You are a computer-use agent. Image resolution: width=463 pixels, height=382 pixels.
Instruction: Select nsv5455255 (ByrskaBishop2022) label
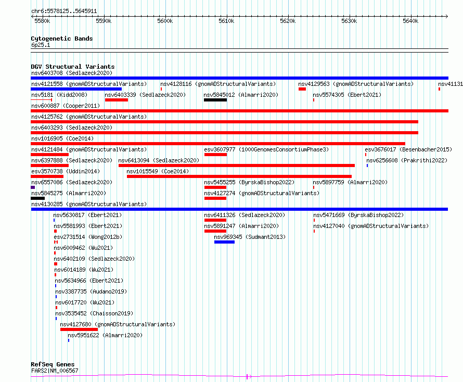point(249,182)
